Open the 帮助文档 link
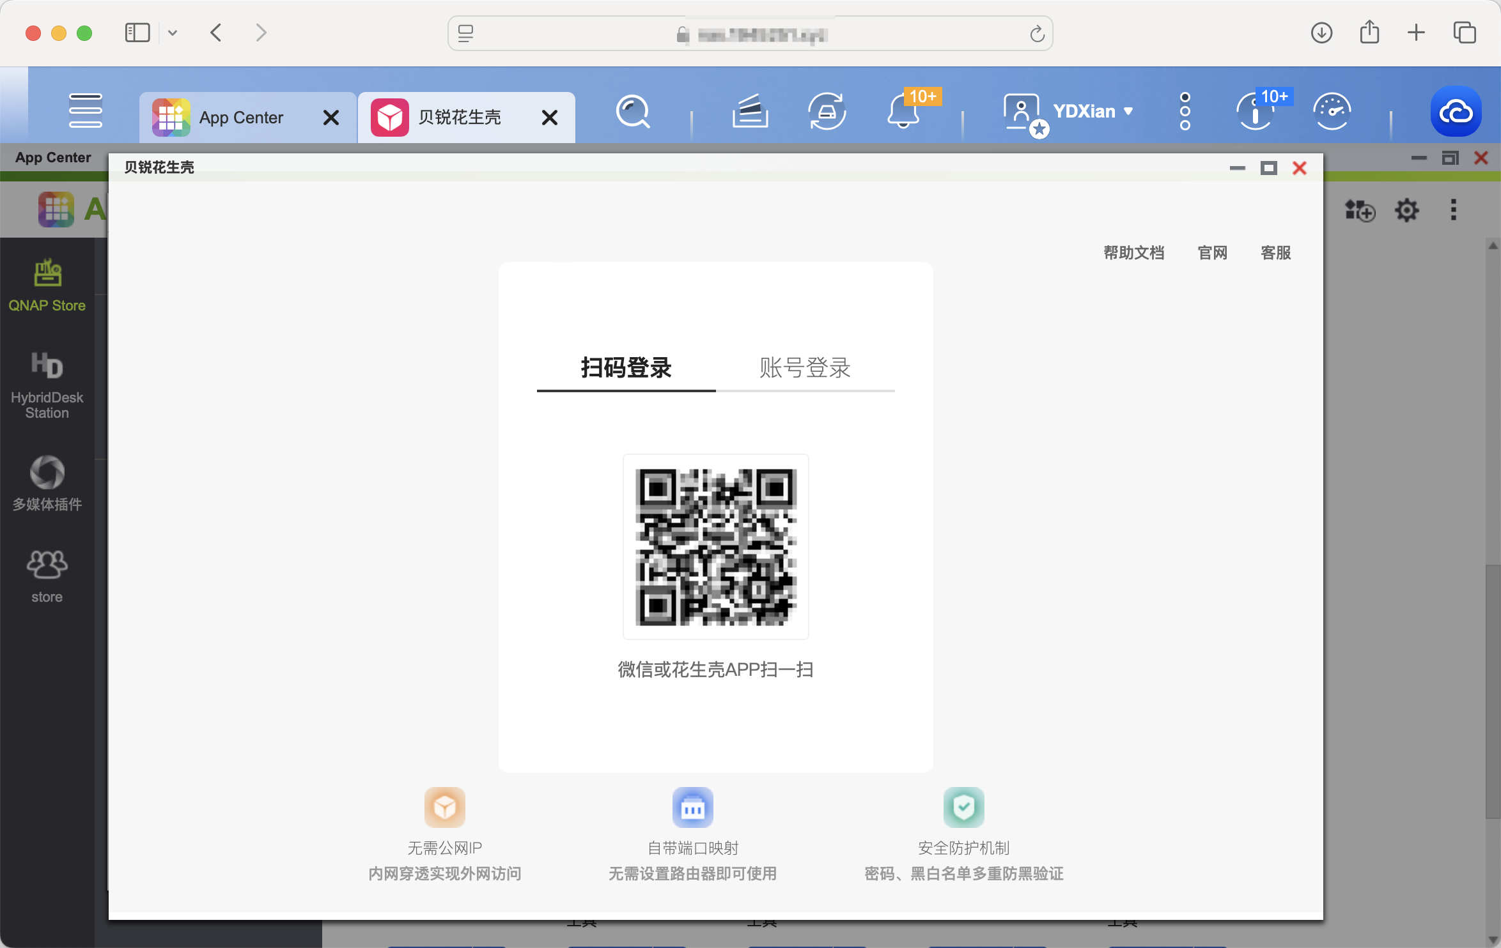Viewport: 1501px width, 948px height. tap(1134, 253)
